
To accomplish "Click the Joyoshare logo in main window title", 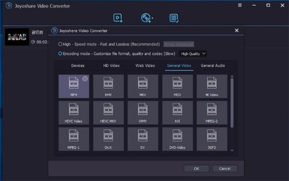I will tap(9, 5).
